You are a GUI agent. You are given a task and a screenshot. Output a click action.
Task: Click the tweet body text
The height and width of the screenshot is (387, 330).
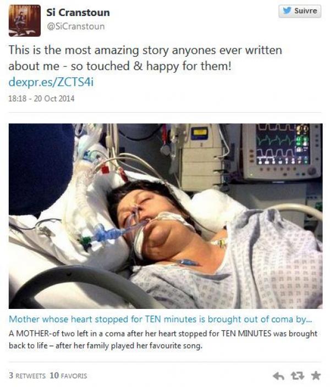click(x=145, y=58)
